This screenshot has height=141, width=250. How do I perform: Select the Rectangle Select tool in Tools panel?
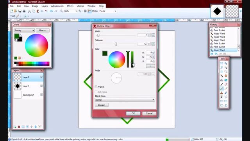[221, 63]
